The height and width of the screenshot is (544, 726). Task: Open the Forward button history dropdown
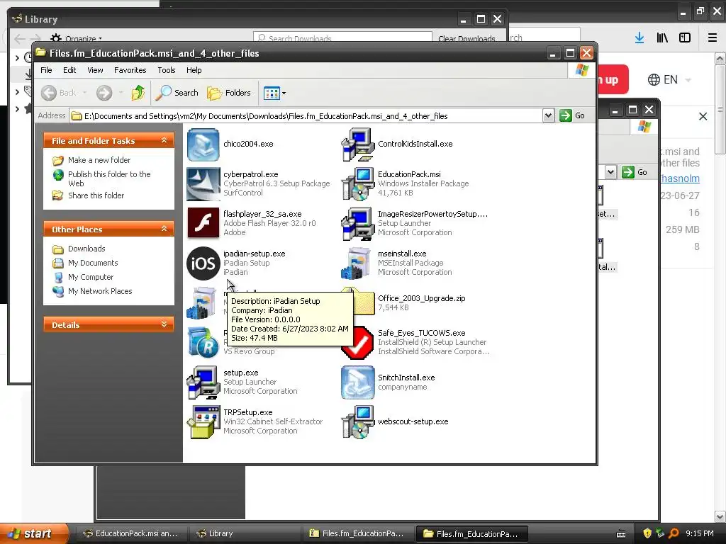coord(121,93)
